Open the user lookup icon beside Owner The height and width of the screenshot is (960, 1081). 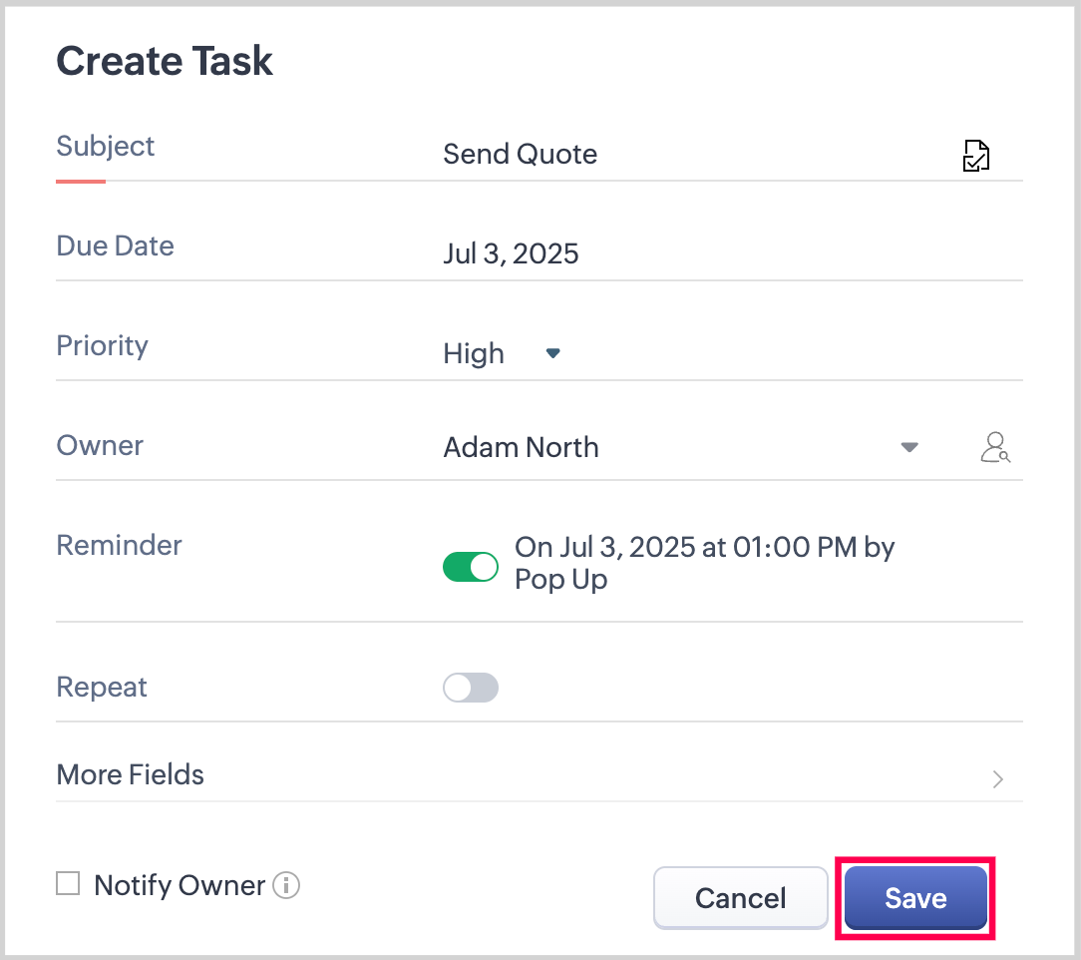pyautogui.click(x=994, y=447)
